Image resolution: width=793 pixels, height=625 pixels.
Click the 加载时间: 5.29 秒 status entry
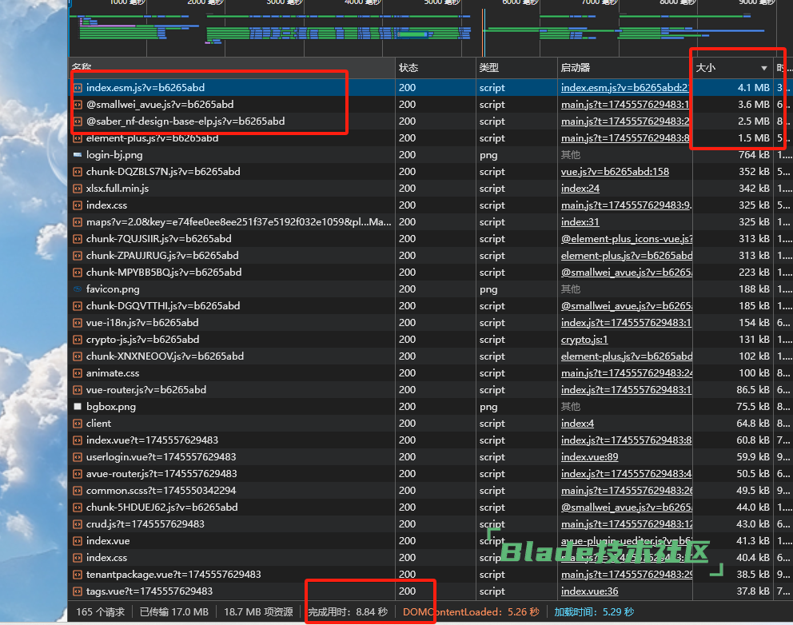(x=594, y=612)
